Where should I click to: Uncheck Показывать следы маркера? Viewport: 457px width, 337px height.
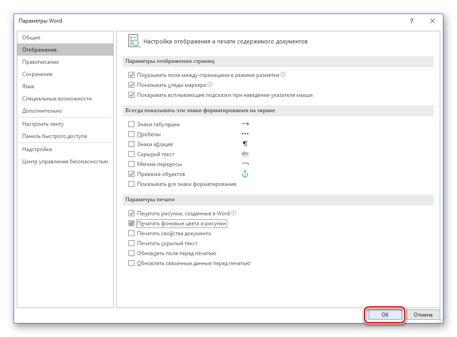coord(132,85)
